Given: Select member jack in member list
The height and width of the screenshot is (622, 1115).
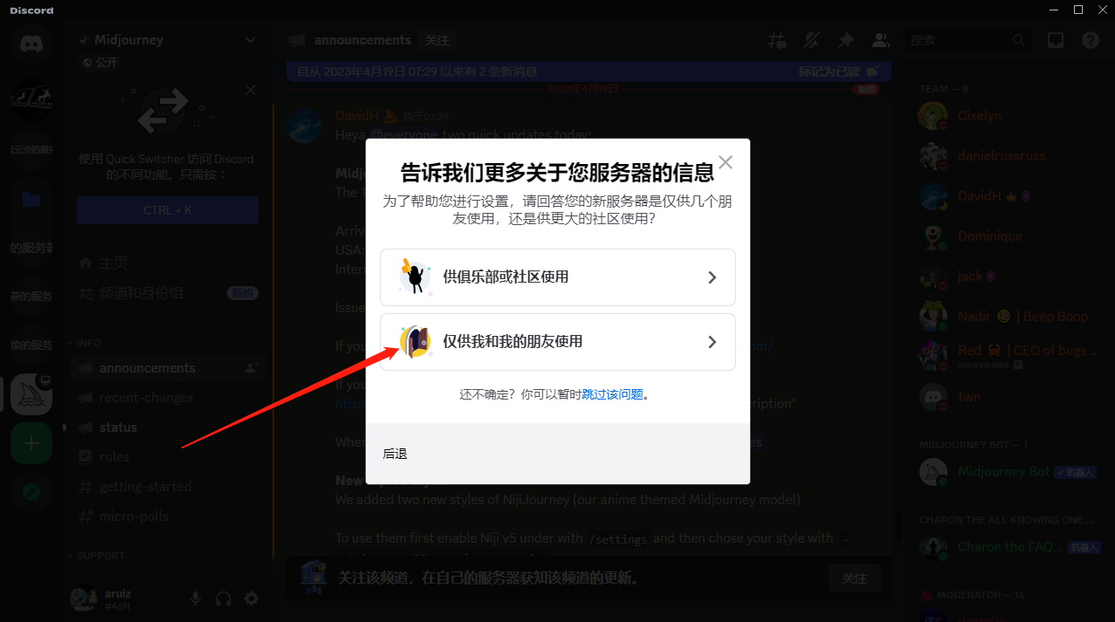Looking at the screenshot, I should click(x=1010, y=277).
